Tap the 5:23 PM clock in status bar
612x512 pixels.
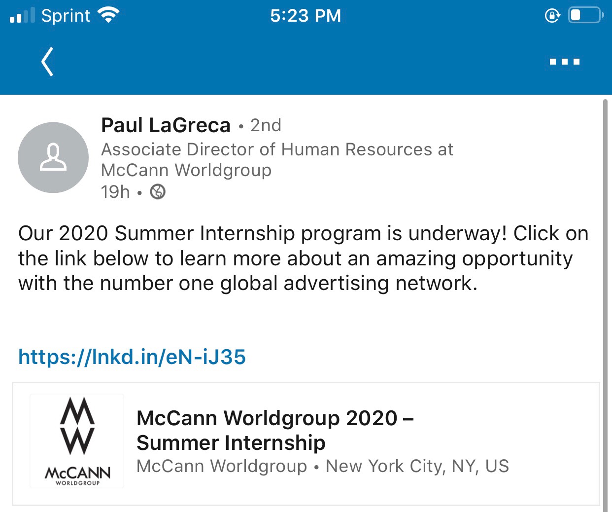[x=306, y=15]
